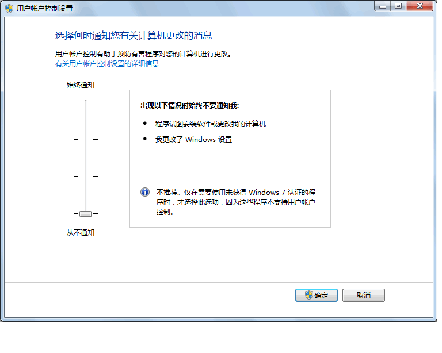
Task: Click the slider thumb at 从不通知
Action: point(85,214)
